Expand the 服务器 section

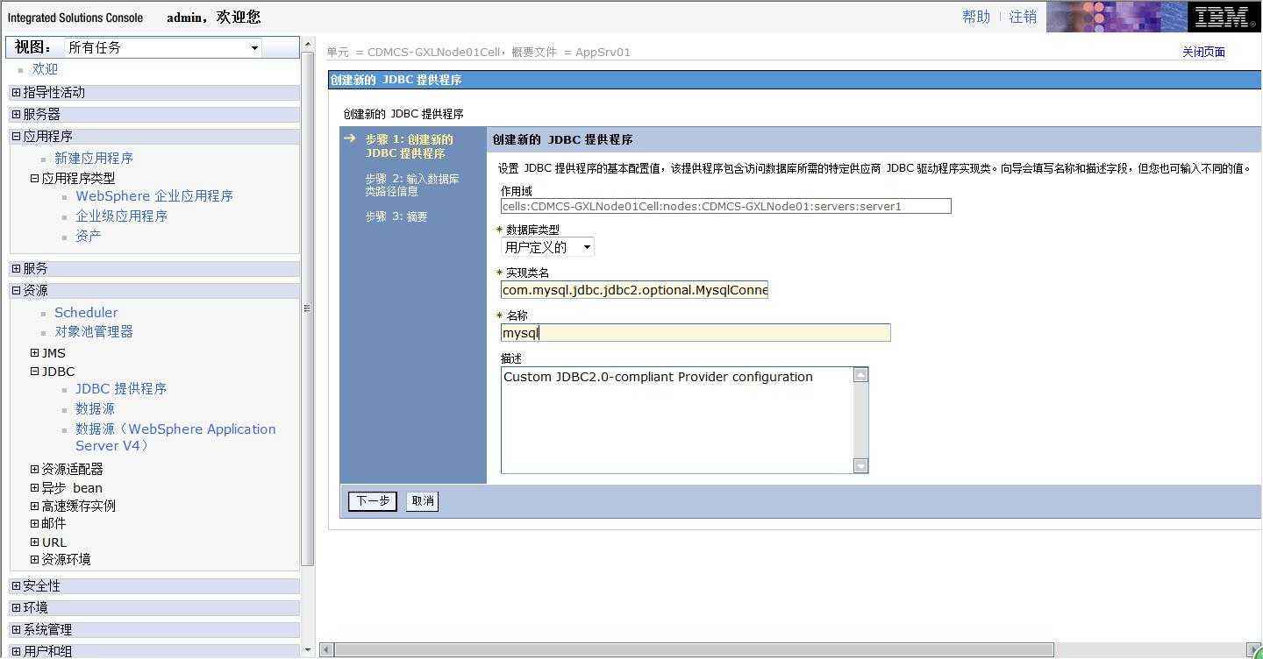16,114
